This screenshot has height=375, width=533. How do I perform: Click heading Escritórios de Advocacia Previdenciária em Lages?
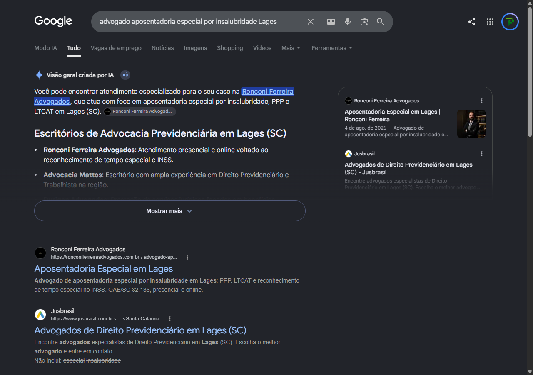(160, 133)
